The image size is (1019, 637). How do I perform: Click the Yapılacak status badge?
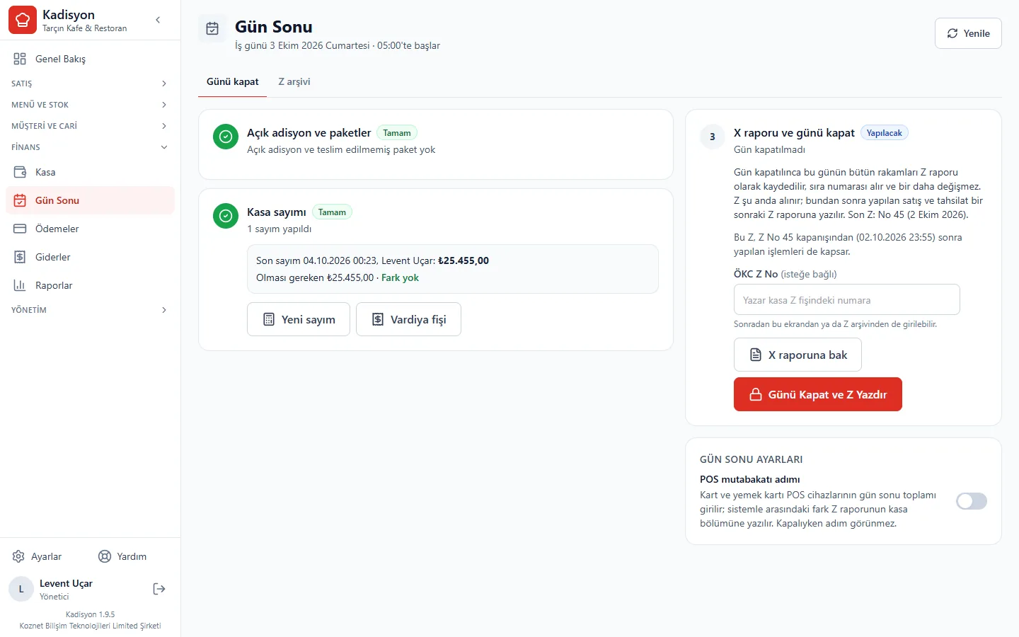tap(885, 133)
